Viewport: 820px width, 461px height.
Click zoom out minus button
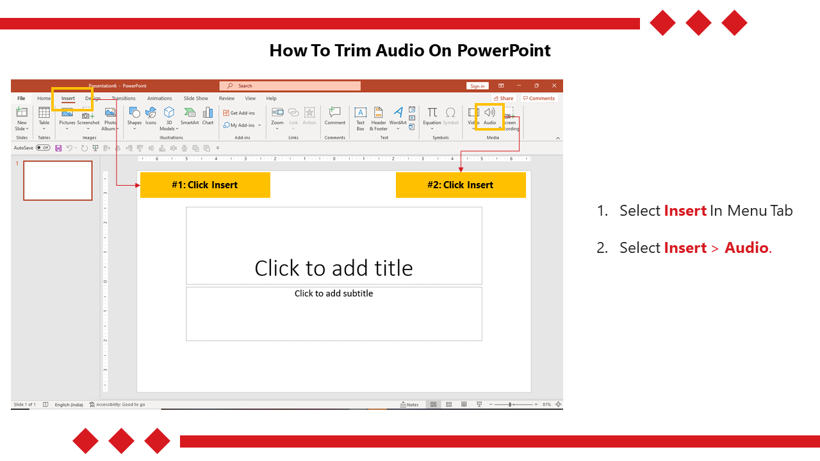(x=491, y=405)
